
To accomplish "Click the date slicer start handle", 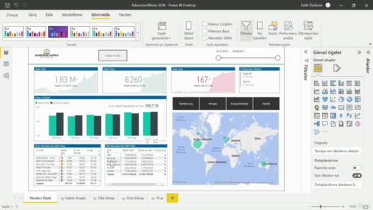I will [x=218, y=58].
